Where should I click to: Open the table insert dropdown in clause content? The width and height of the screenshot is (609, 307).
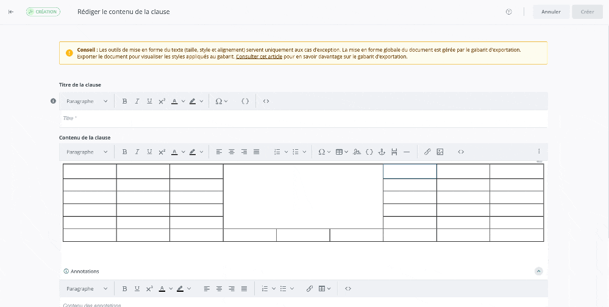(342, 152)
